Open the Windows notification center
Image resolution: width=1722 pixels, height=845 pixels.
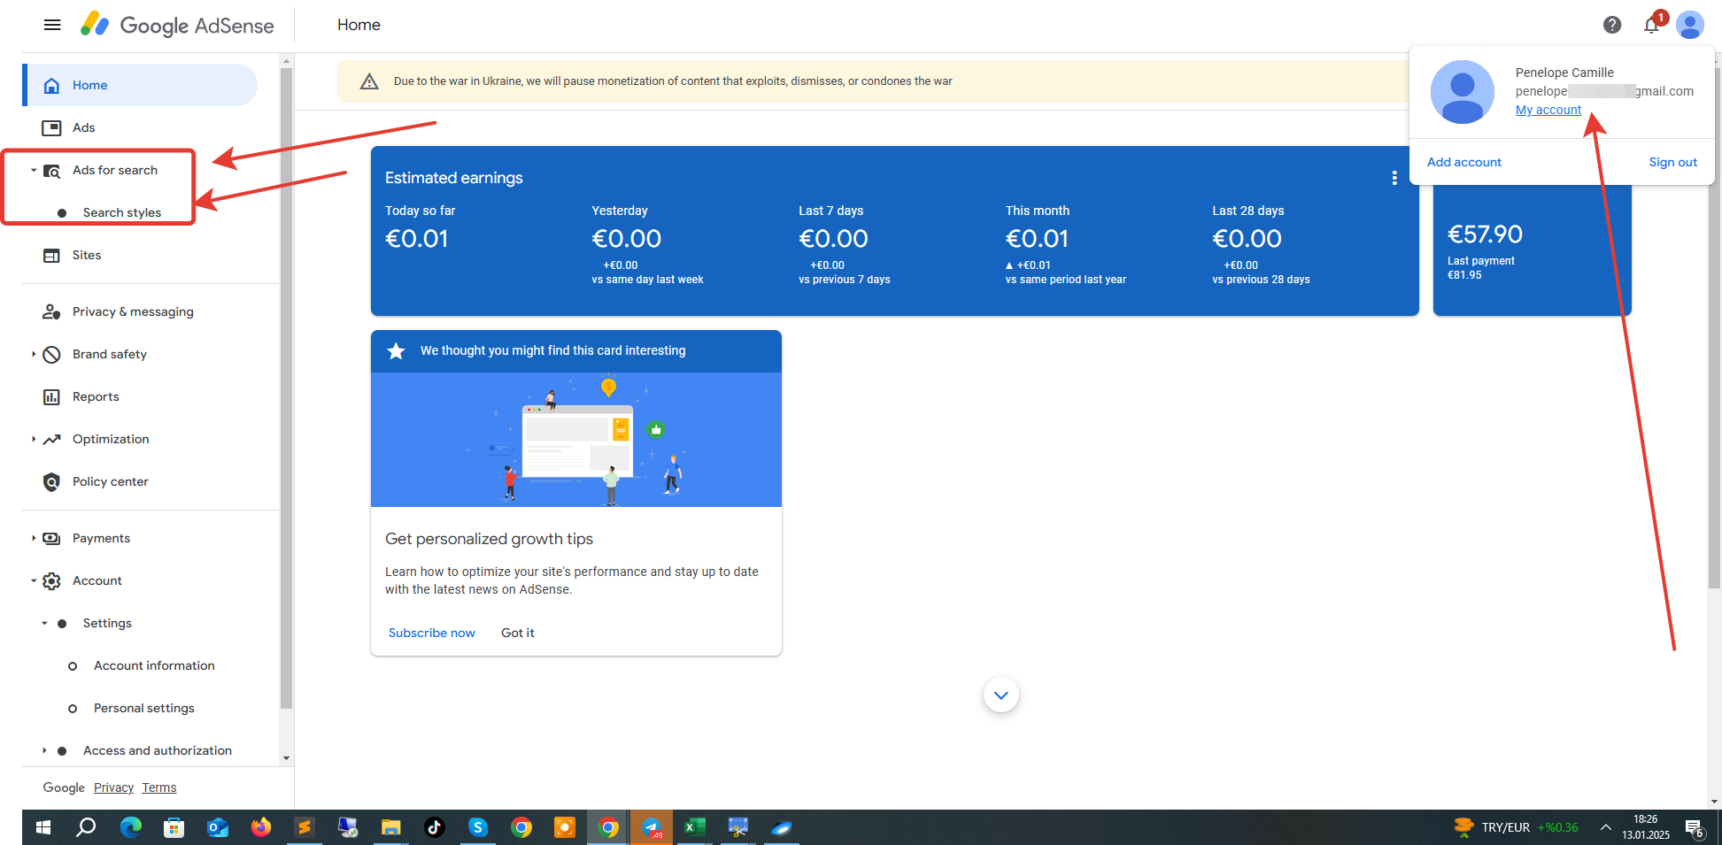(1695, 828)
